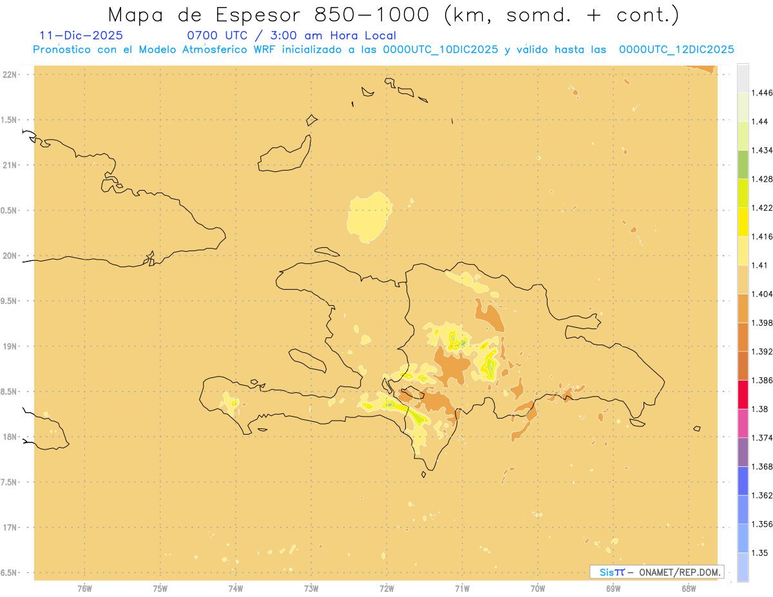Click the orange 1.398–1.404 legend swatch

(743, 308)
